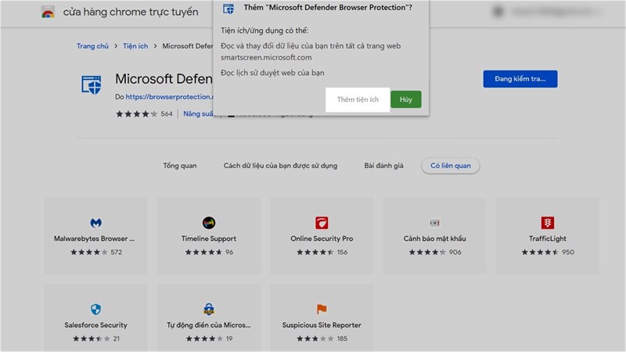The height and width of the screenshot is (352, 626).
Task: Click the Cảnh báo mật khẩu star rating
Action: 427,252
